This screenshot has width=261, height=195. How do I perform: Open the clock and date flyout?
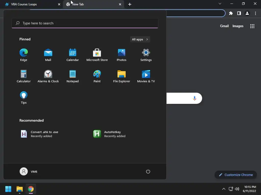[x=249, y=189]
